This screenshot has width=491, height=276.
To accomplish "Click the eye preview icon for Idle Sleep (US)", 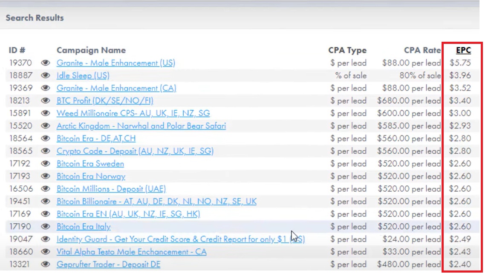I will (x=46, y=75).
